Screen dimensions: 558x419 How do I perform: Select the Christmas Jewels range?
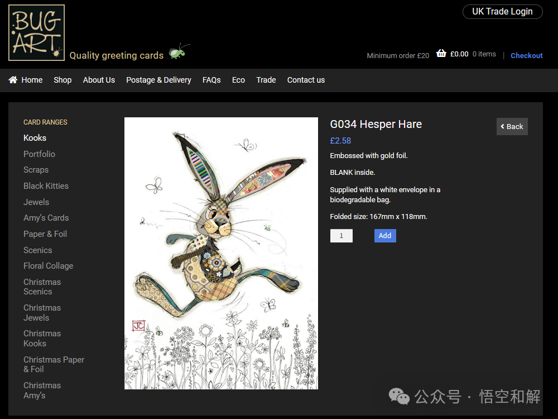pos(42,312)
